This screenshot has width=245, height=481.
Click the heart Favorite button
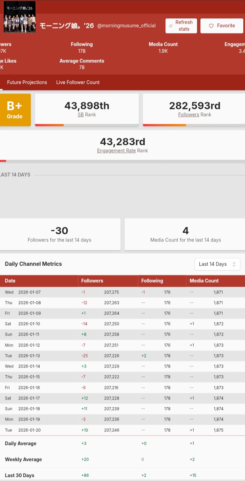[222, 26]
